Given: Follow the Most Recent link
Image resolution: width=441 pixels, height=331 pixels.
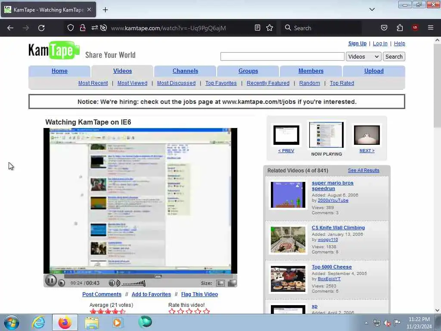Looking at the screenshot, I should click(93, 83).
